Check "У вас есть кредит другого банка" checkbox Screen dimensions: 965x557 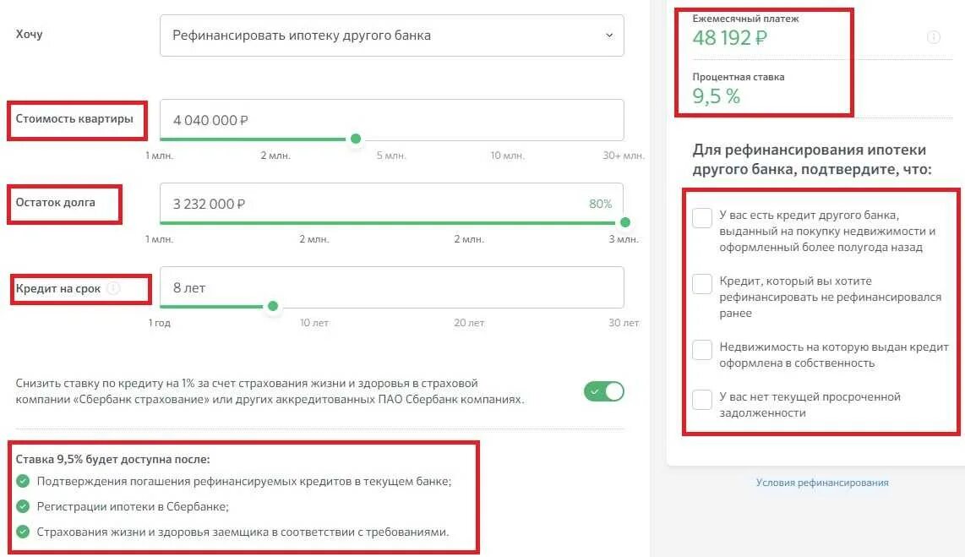pos(701,218)
